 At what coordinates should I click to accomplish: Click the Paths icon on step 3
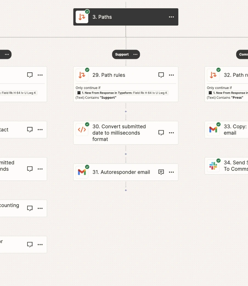[82, 17]
